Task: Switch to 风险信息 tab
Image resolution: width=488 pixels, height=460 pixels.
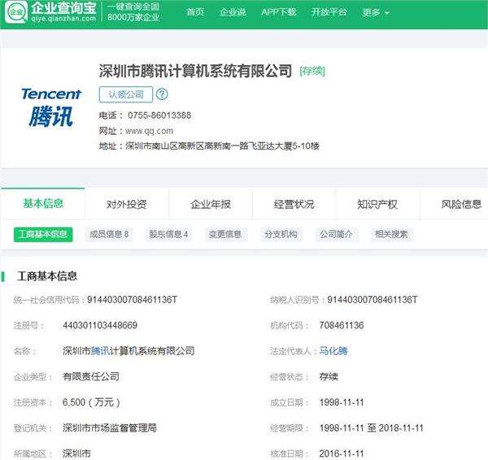Action: pos(461,204)
